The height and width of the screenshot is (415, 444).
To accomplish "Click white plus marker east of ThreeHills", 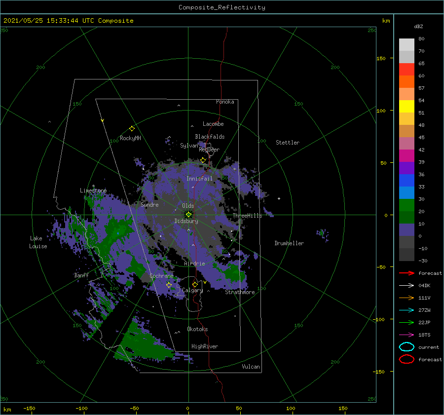I will click(x=279, y=198).
